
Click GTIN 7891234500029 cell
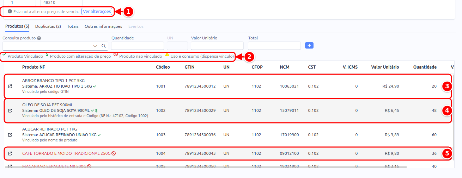[x=200, y=110]
